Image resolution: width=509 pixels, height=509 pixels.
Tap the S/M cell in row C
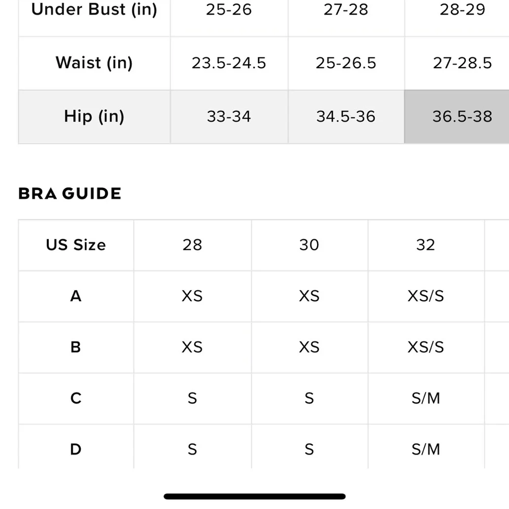coord(426,398)
